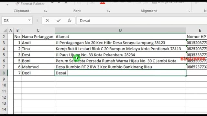This screenshot has height=116, width=207.
Task: Select column D header
Action: (x=120, y=30)
